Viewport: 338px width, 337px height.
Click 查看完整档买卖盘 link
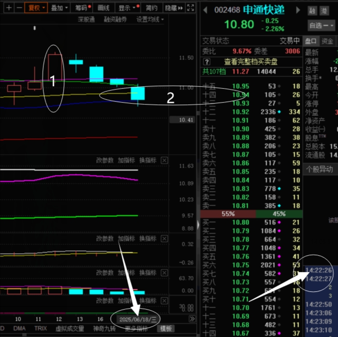click(251, 62)
